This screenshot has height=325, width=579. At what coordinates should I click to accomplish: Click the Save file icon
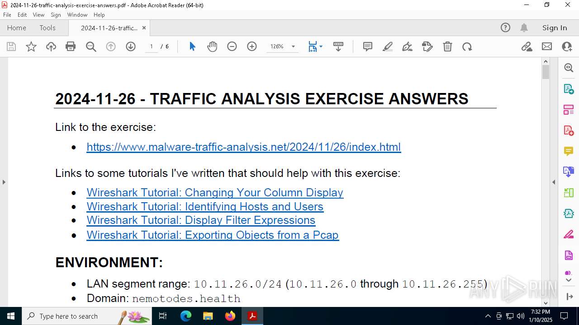tap(11, 46)
